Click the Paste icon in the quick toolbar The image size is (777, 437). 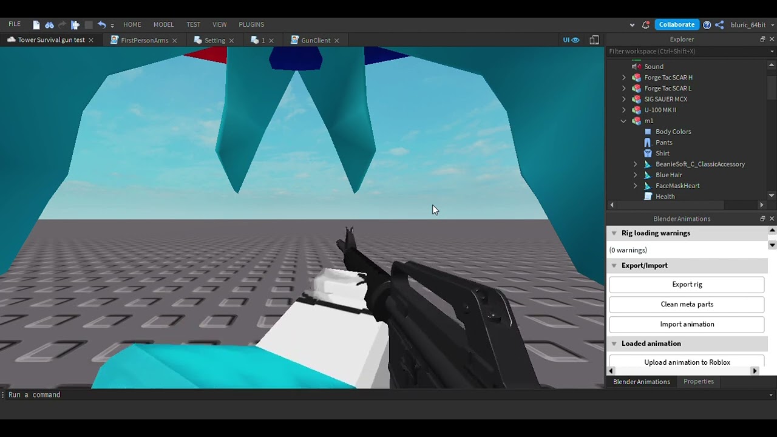pyautogui.click(x=75, y=24)
